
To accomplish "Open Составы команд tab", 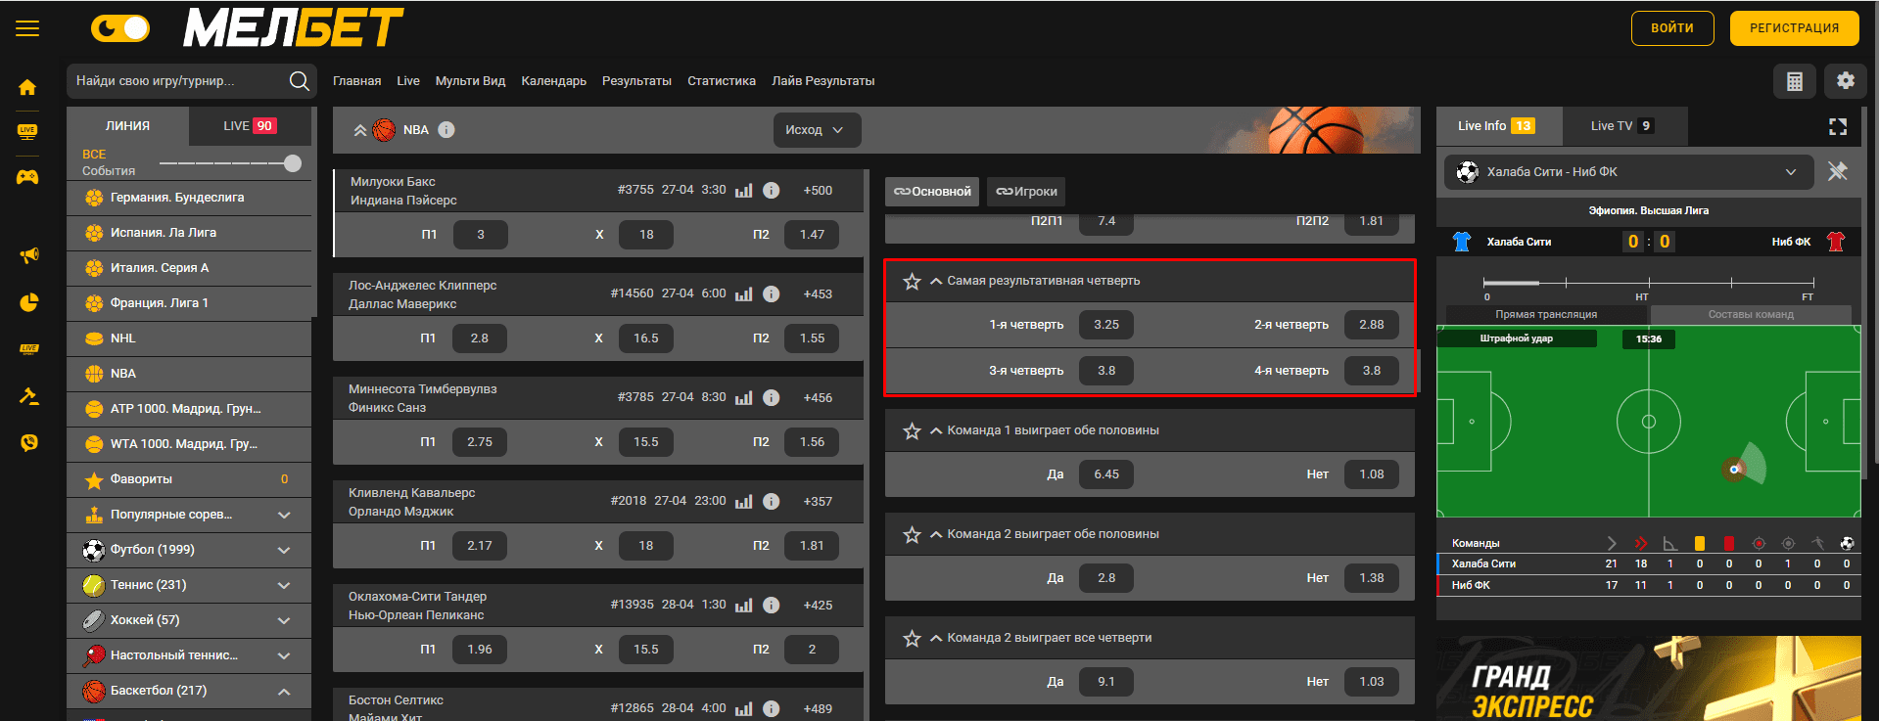I will (x=1751, y=314).
